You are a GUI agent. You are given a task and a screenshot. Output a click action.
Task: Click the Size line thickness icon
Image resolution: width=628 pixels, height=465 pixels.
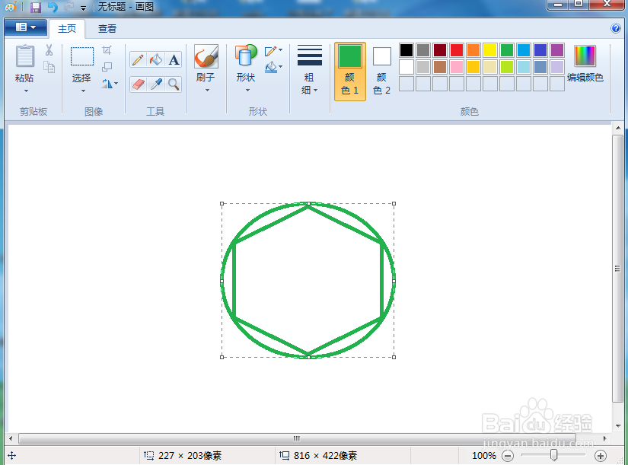point(310,56)
